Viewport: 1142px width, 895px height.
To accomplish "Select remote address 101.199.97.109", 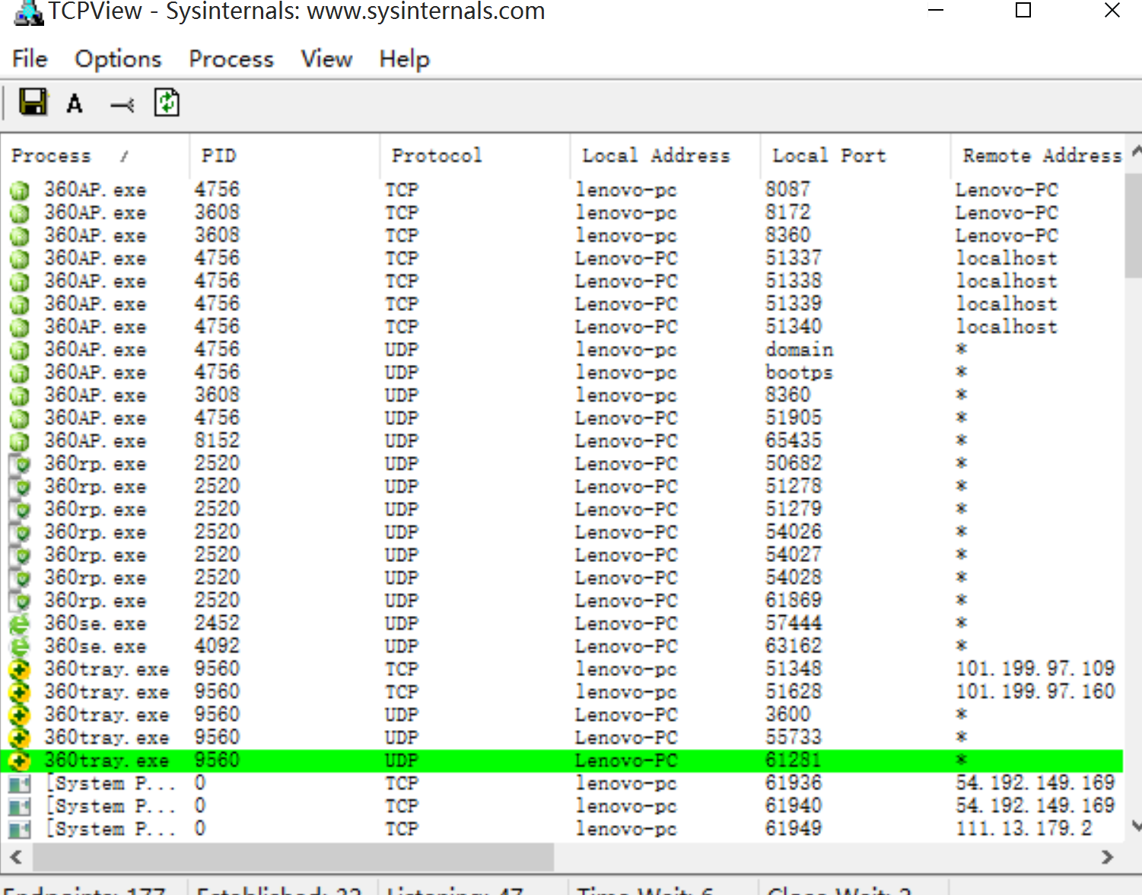I will click(x=1035, y=669).
